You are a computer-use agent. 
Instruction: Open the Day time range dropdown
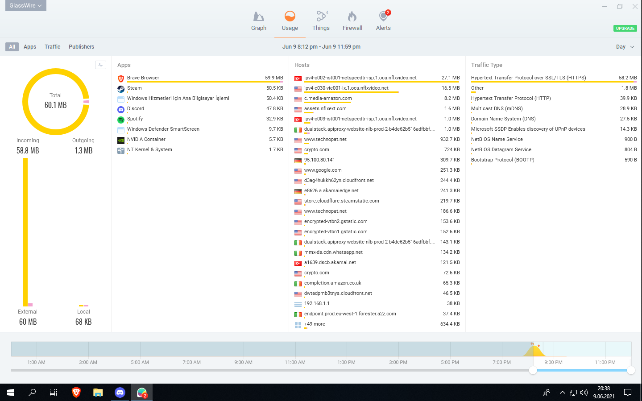[x=625, y=47]
